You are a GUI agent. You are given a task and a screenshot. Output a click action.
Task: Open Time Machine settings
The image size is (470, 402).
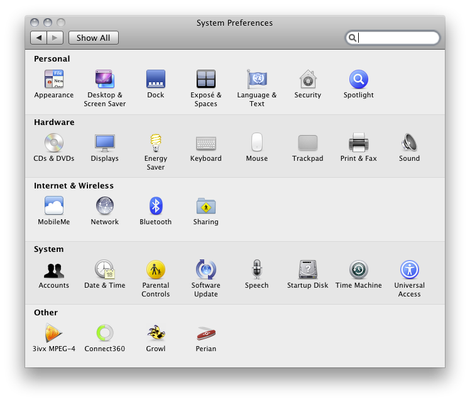tap(358, 270)
